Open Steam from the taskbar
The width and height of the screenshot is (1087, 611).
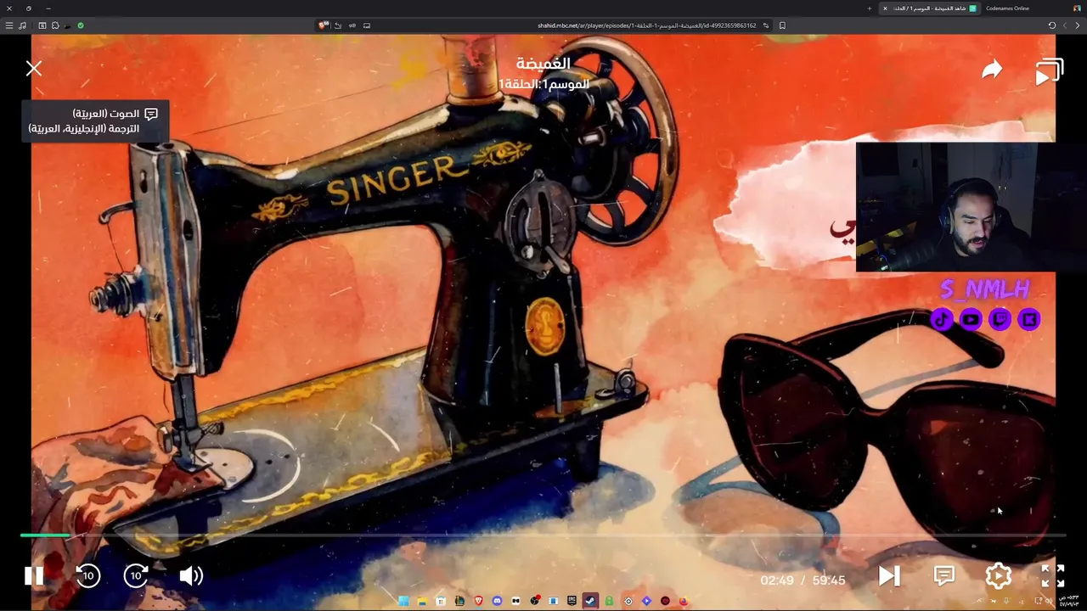[590, 601]
